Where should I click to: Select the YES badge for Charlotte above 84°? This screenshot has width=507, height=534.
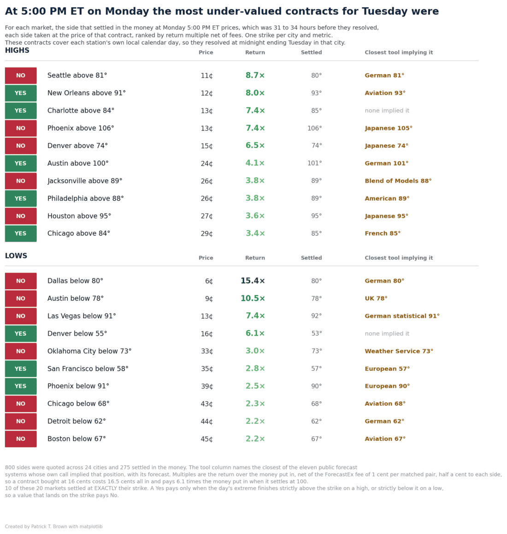(21, 111)
